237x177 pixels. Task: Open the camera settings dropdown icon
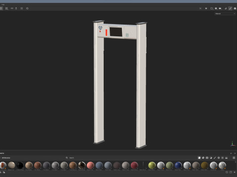click(x=220, y=8)
